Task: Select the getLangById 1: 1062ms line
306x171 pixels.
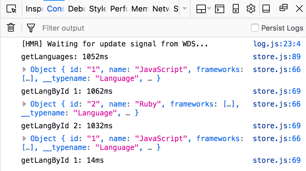Action: point(67,91)
